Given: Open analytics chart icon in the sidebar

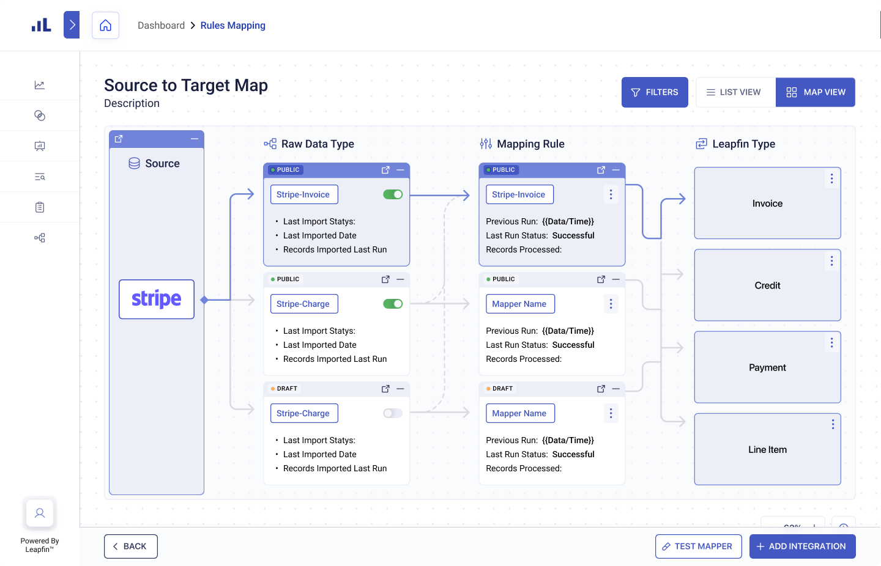Looking at the screenshot, I should click(x=40, y=85).
